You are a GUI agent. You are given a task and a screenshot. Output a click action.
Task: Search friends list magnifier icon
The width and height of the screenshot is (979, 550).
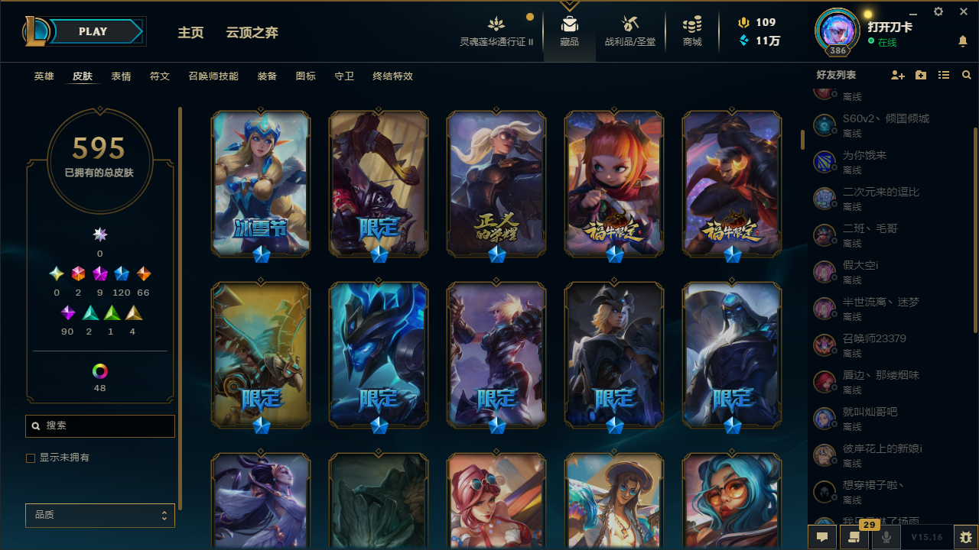[x=967, y=75]
